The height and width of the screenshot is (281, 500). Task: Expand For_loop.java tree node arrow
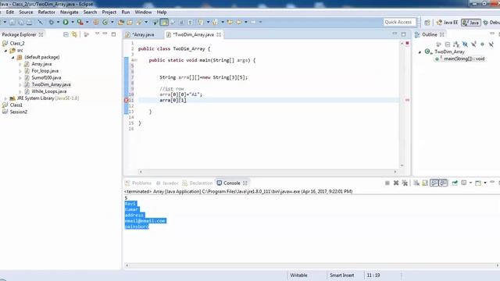tap(20, 71)
